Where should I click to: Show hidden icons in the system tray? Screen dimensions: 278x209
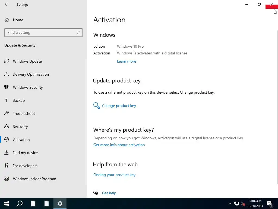pos(230,204)
